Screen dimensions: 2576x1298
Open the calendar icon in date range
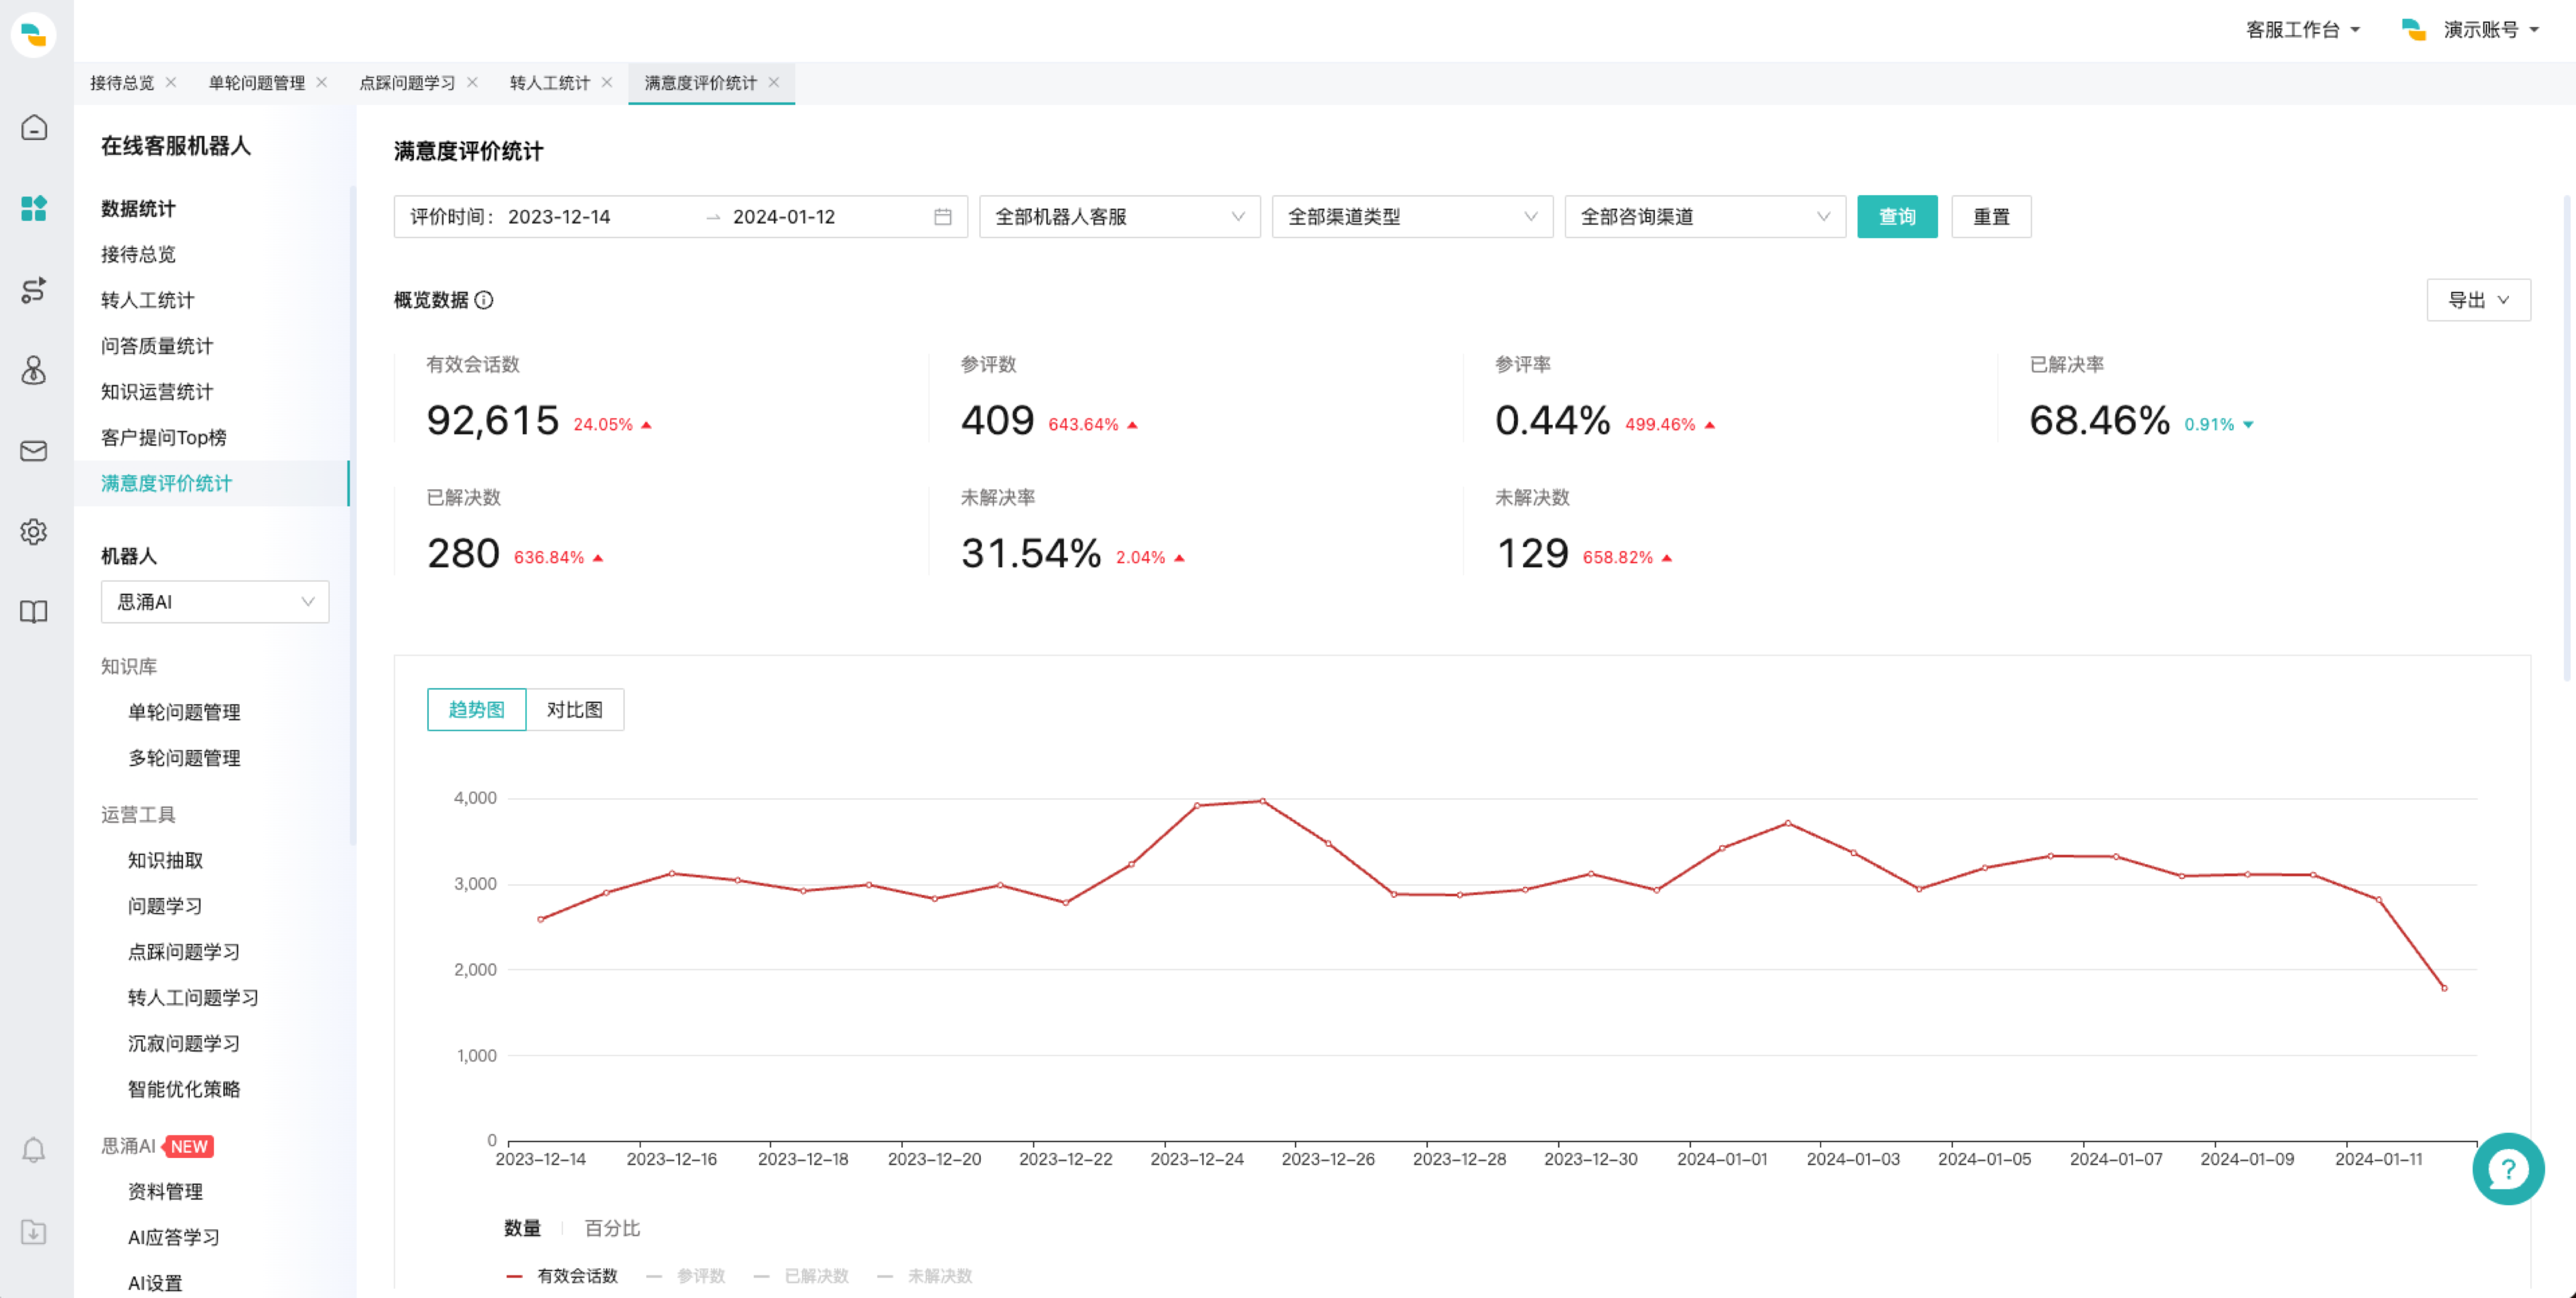click(942, 217)
